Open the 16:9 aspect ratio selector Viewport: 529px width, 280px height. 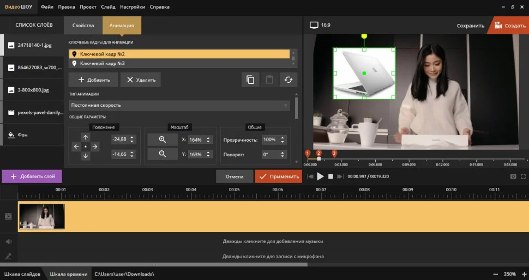pos(321,25)
